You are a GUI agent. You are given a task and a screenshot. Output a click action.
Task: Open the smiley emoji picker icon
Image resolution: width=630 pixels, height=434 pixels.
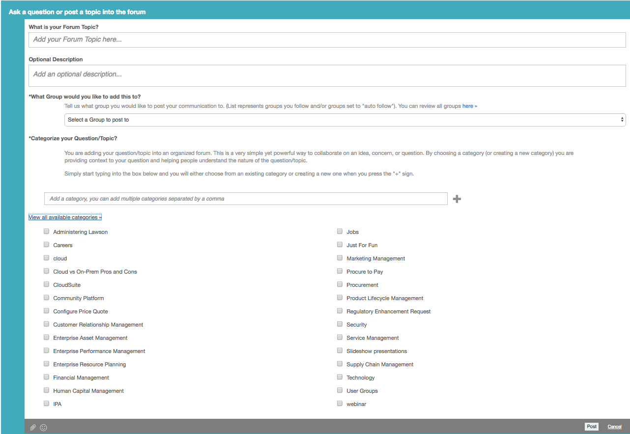coord(44,427)
